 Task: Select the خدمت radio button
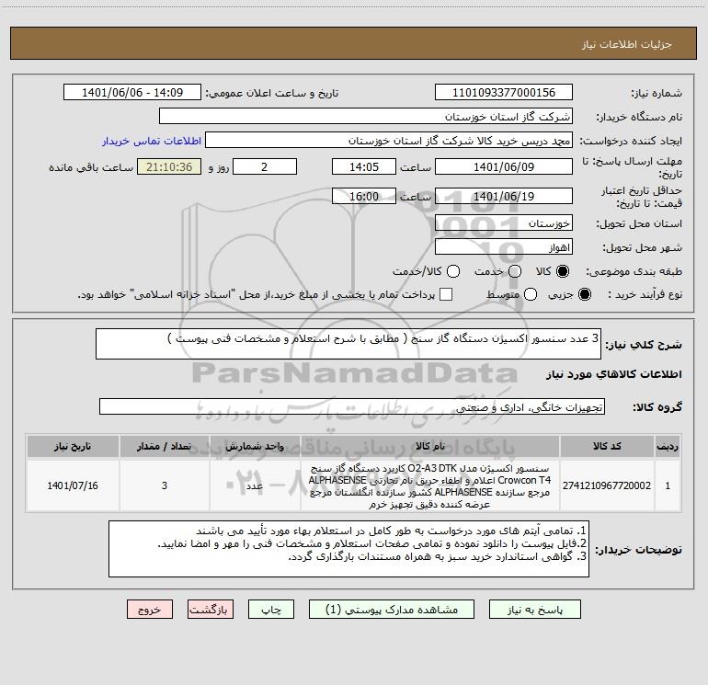coord(515,271)
